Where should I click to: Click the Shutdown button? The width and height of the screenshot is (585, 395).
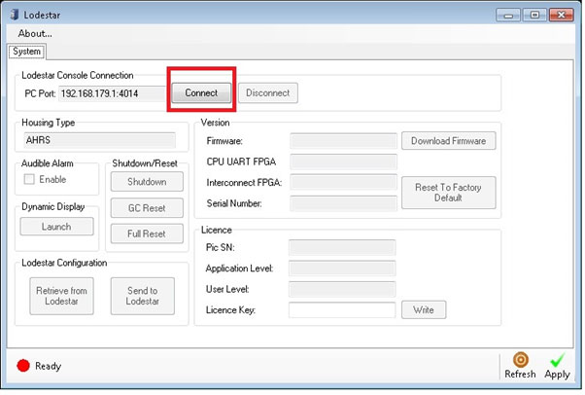147,182
